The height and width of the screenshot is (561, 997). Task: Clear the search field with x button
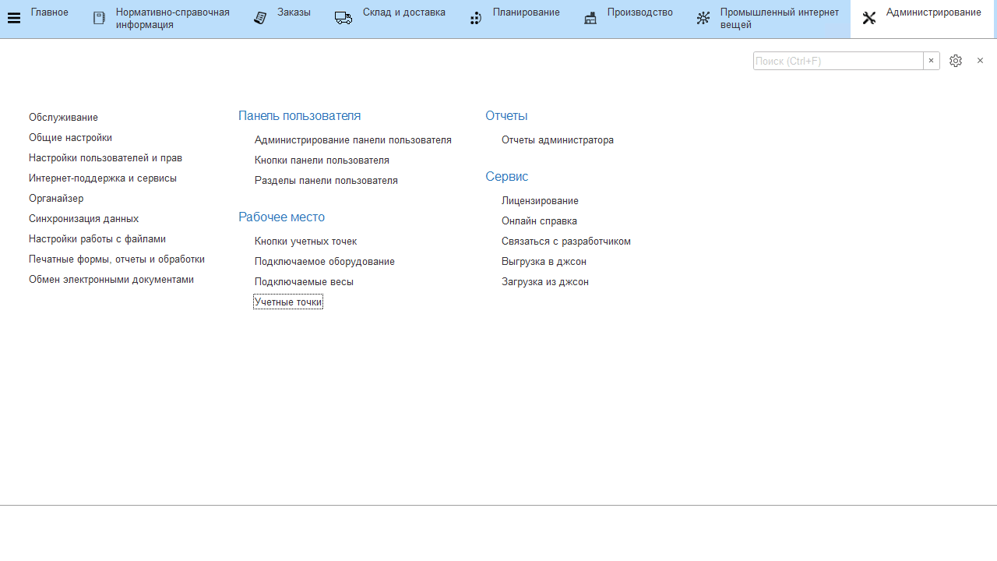(931, 61)
